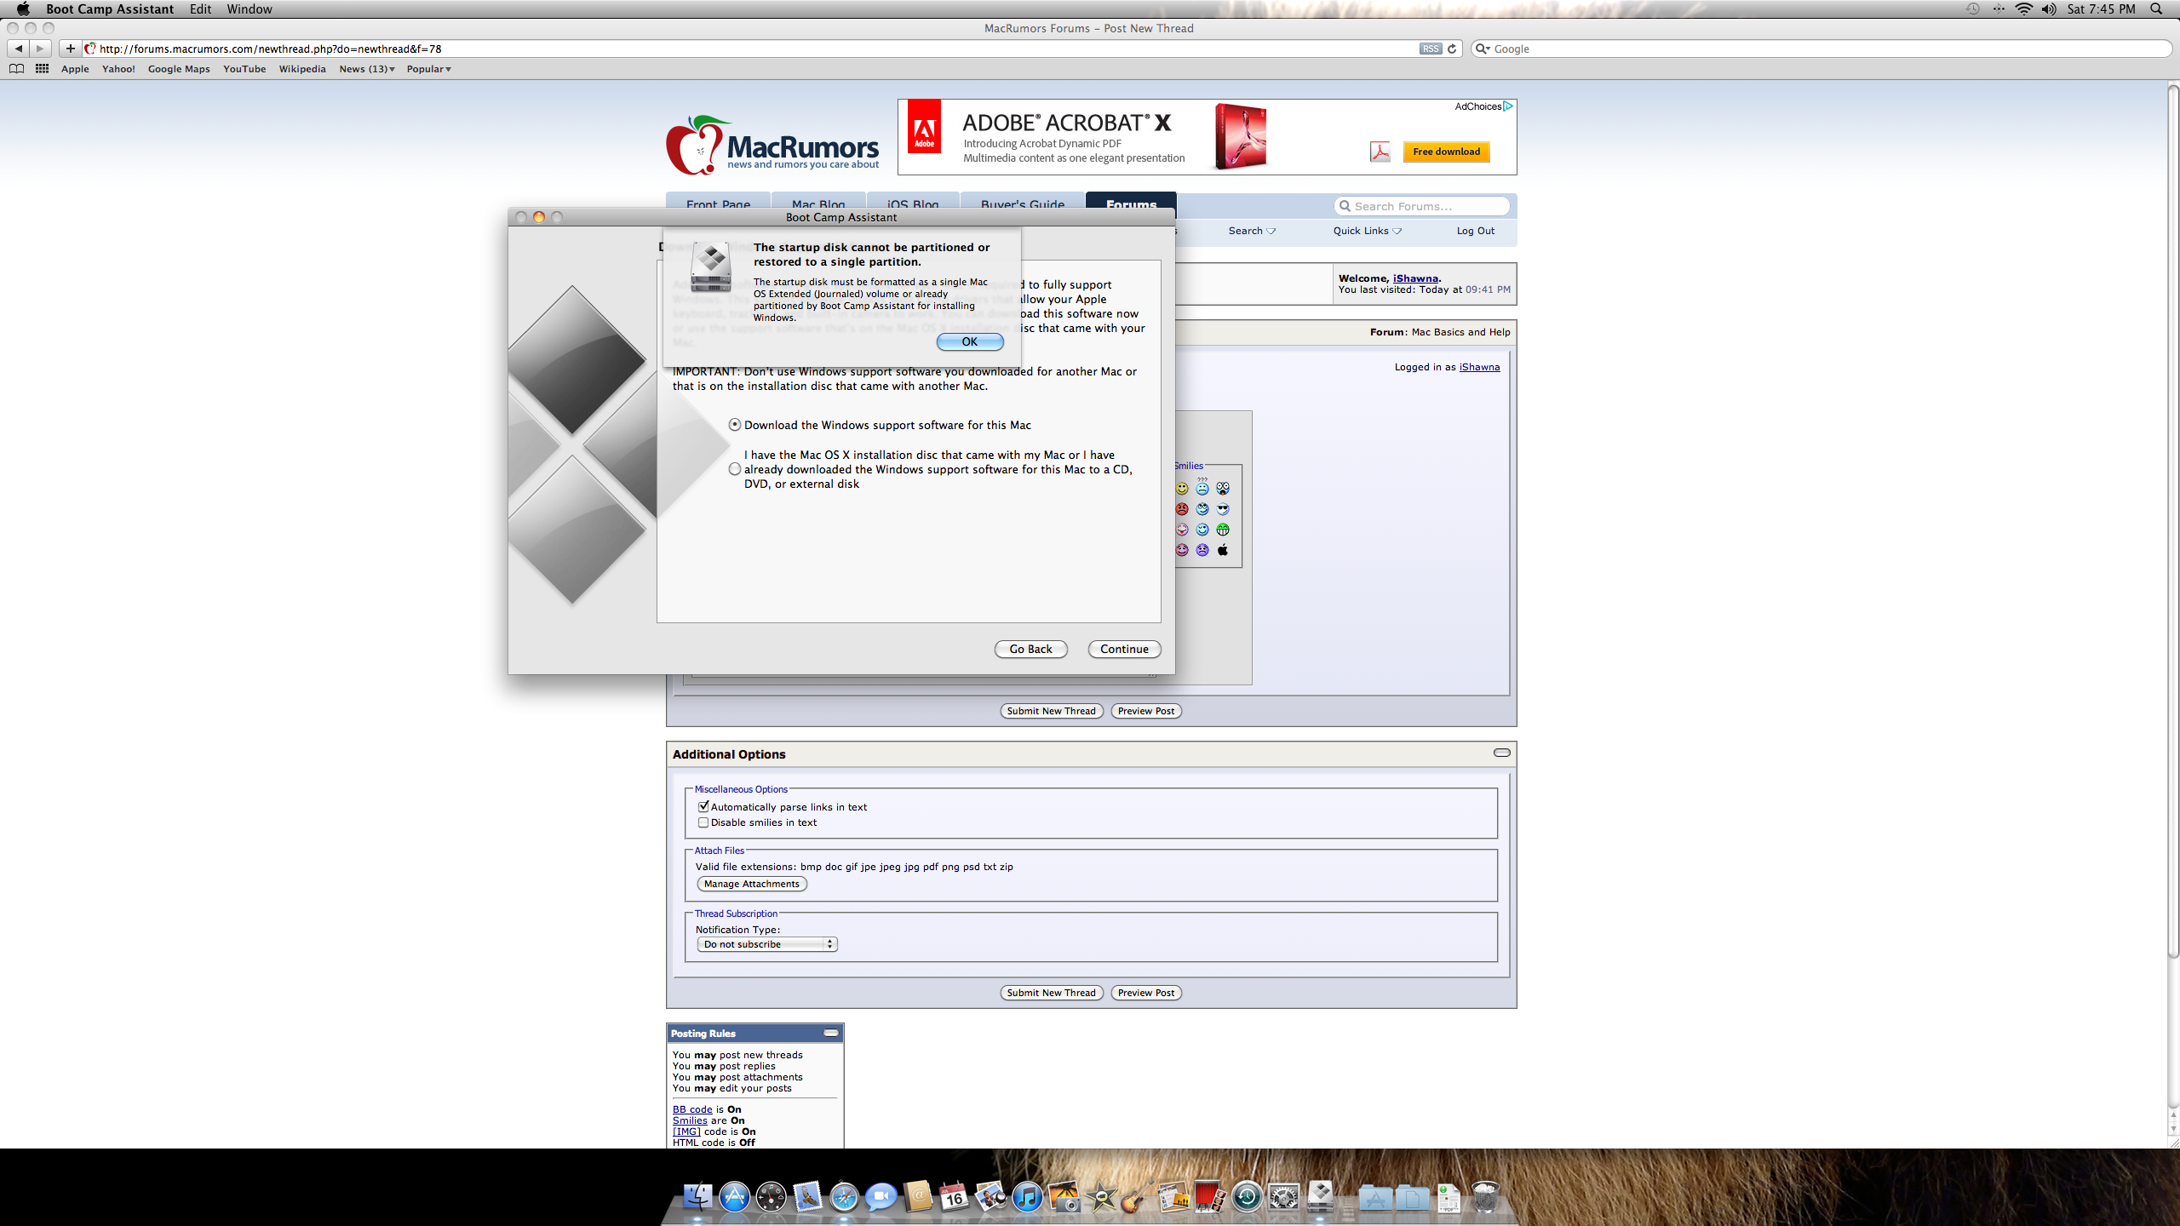The height and width of the screenshot is (1226, 2180).
Task: Enable Disable smilies in text checkbox
Action: coord(703,822)
